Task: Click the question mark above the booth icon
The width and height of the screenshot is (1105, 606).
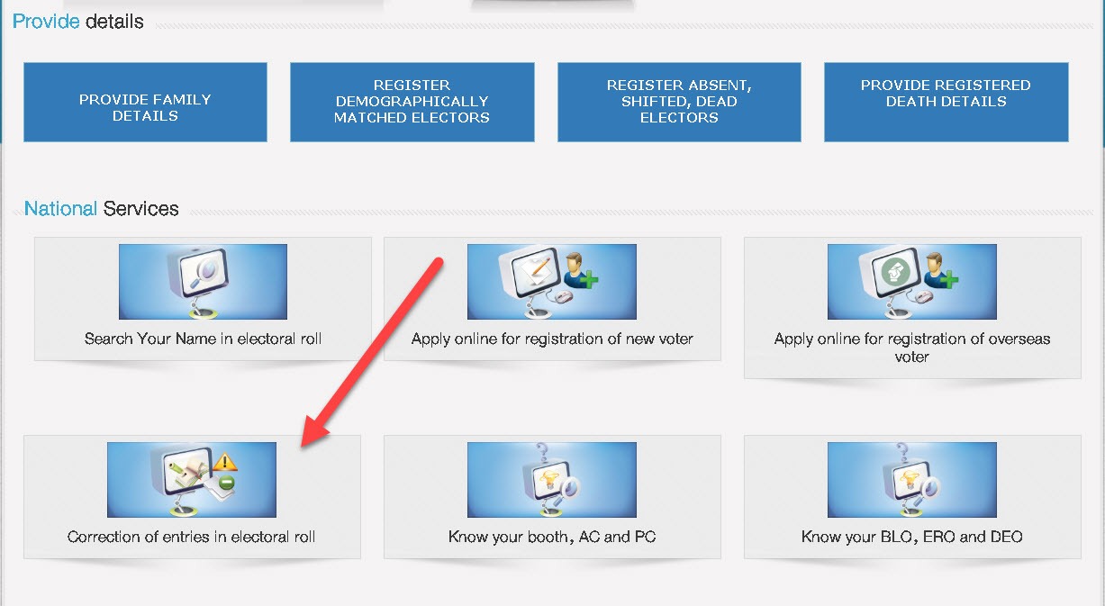Action: click(x=540, y=451)
